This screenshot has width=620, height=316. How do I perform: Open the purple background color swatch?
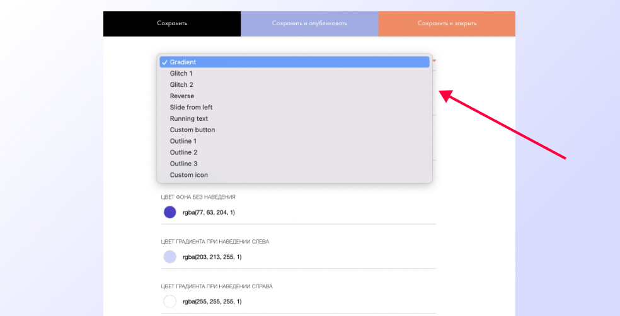click(170, 212)
